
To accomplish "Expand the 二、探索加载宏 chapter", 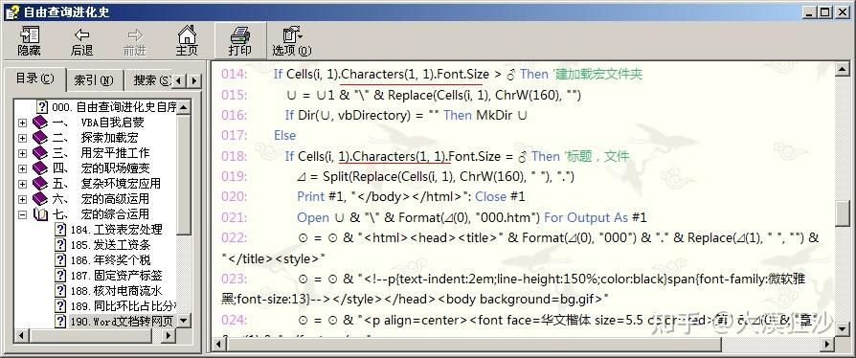I will click(22, 138).
